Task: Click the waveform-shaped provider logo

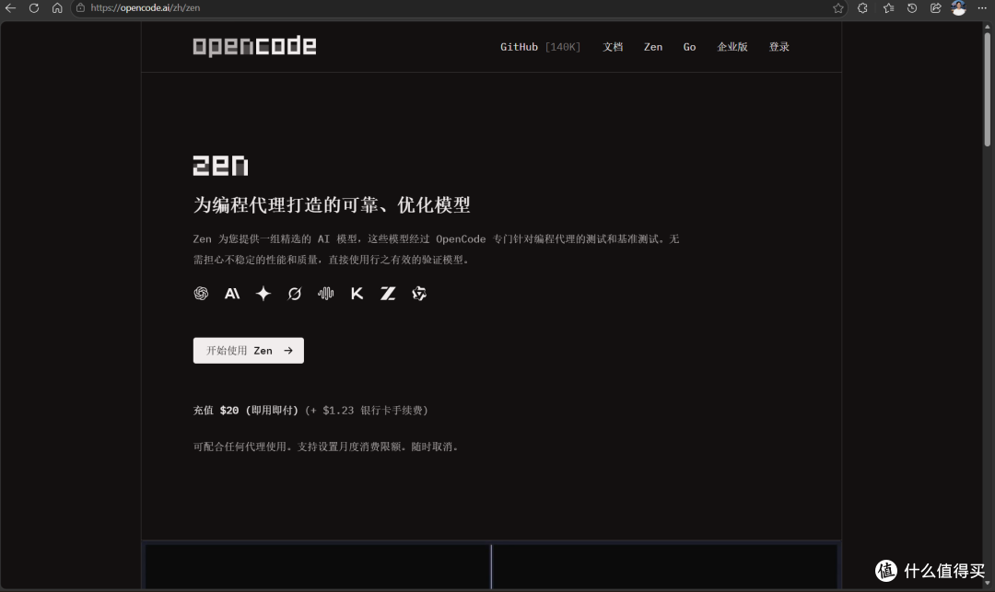Action: 325,294
